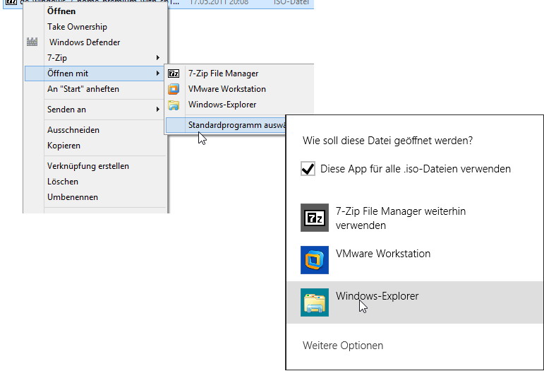Click the 7-Zip tile icon in dialog
This screenshot has height=371, width=544.
coord(314,218)
